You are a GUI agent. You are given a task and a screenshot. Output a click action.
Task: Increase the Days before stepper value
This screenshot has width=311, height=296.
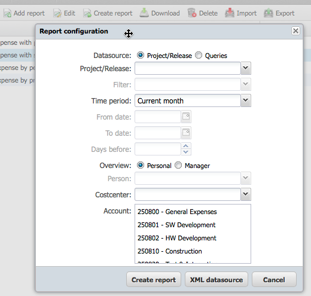(x=186, y=146)
